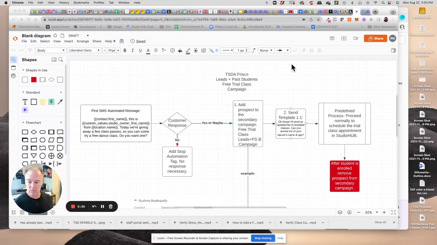Open the shape search magnifier
This screenshot has height=245, width=437.
(x=60, y=60)
